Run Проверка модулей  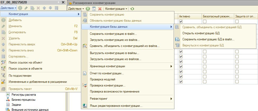click(x=128, y=80)
